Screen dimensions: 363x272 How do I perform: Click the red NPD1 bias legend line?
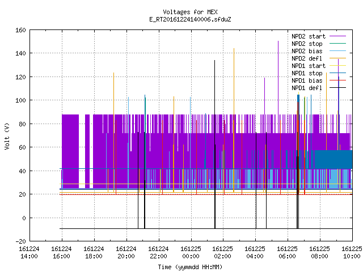338,80
